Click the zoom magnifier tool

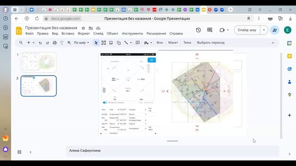(69, 43)
